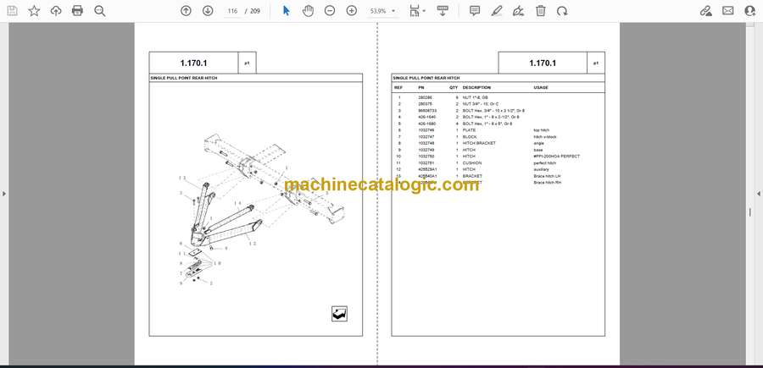Rotate the page view
This screenshot has height=368, width=763.
point(562,11)
